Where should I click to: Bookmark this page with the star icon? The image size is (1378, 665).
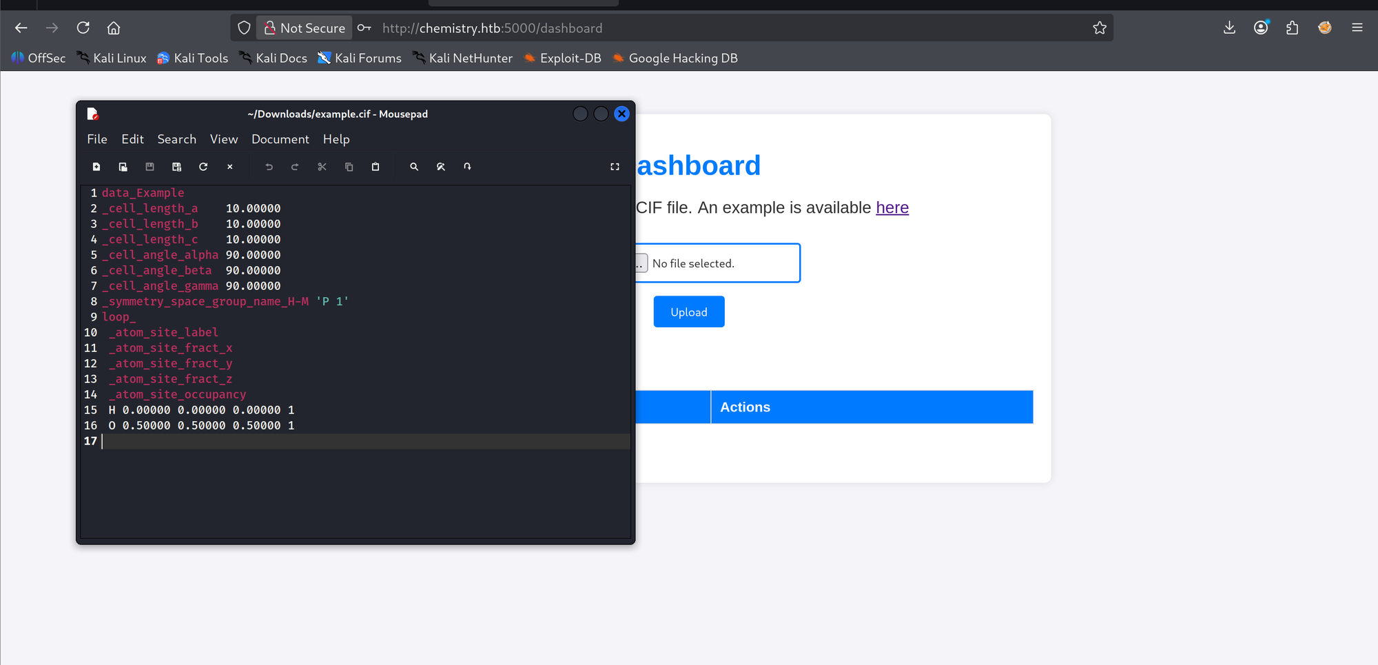[1100, 28]
